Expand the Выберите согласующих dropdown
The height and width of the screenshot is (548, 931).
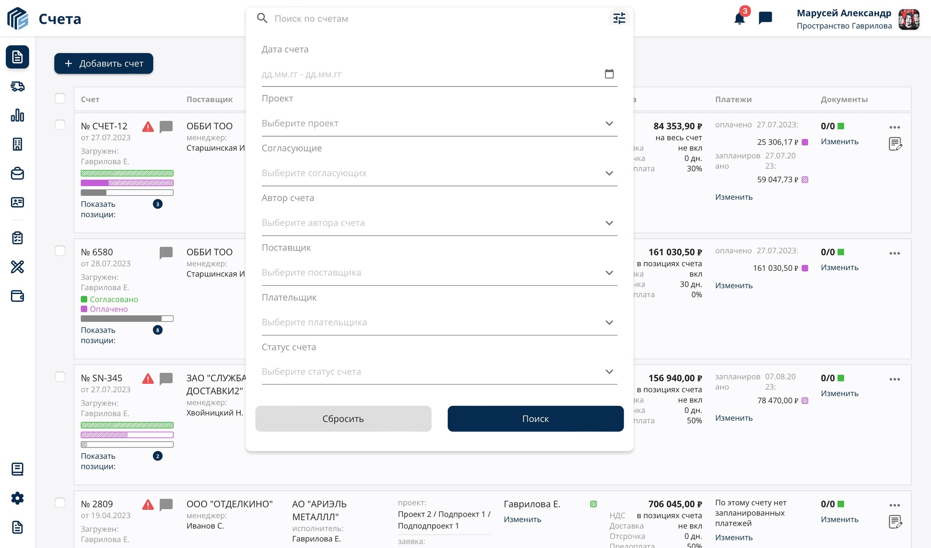click(x=439, y=173)
